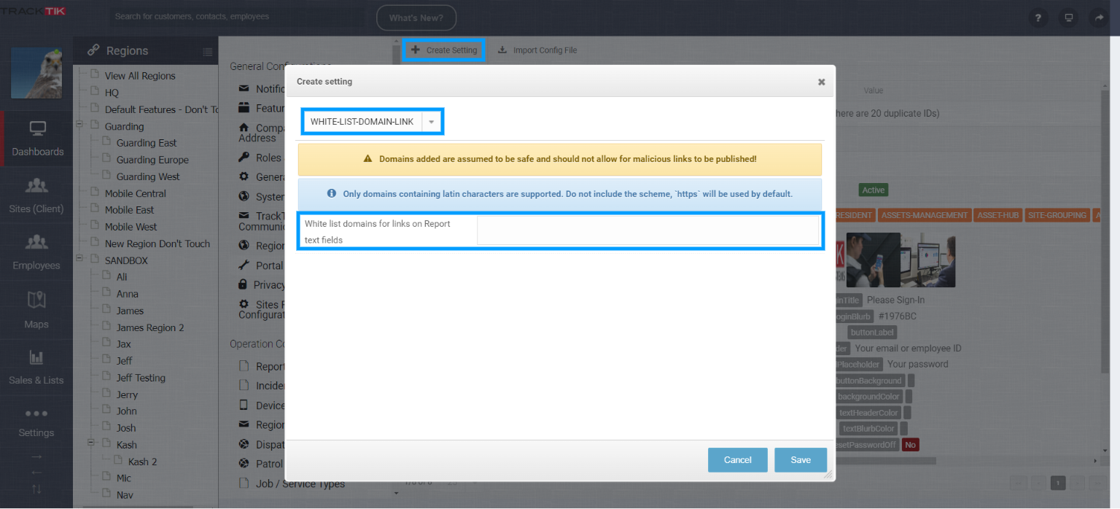This screenshot has height=509, width=1120.
Task: Click the red No badge
Action: click(910, 445)
